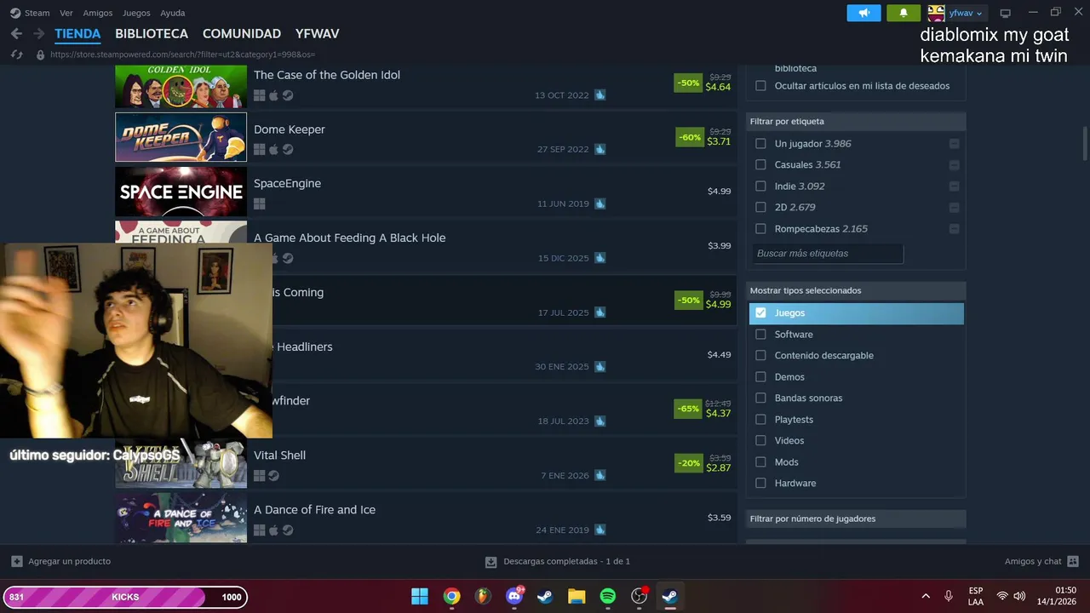1090x613 pixels.
Task: Open OBS Studio from taskbar
Action: point(640,596)
